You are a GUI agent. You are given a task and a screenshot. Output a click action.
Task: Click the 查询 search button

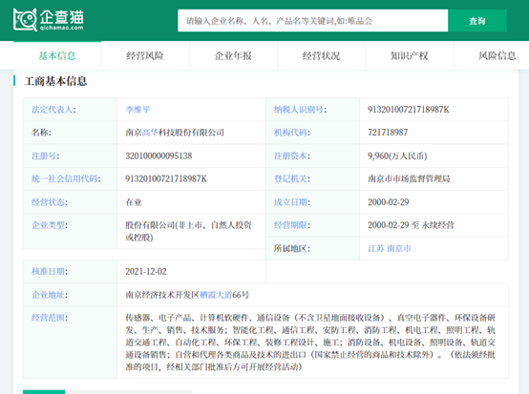[x=477, y=21]
